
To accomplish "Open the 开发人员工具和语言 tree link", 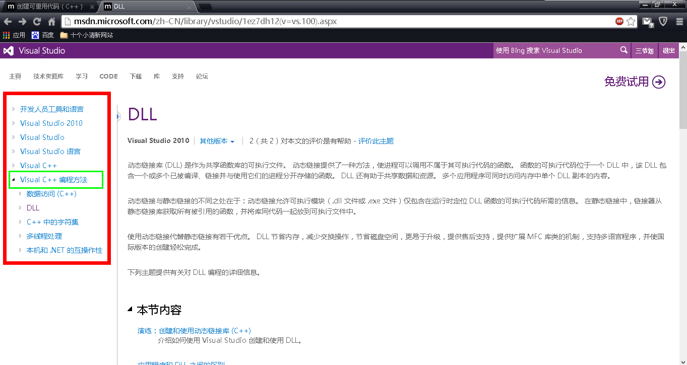I will (x=52, y=109).
